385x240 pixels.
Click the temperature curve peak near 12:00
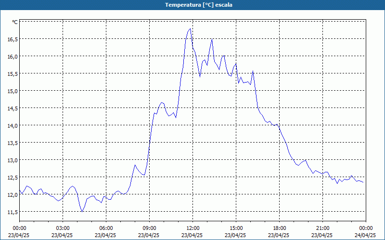click(x=190, y=29)
